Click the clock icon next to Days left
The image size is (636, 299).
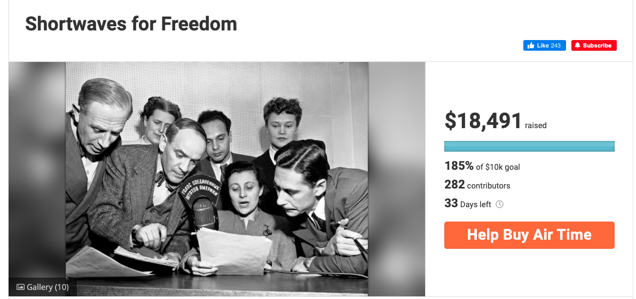coord(500,204)
